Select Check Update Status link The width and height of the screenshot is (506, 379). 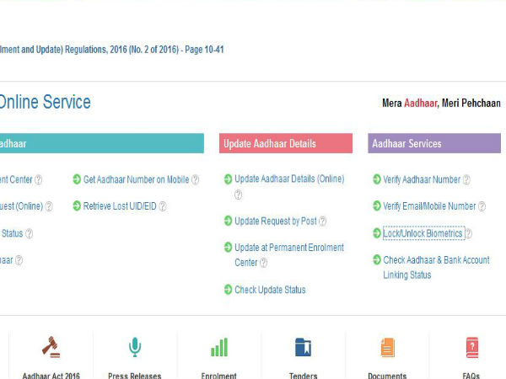270,290
